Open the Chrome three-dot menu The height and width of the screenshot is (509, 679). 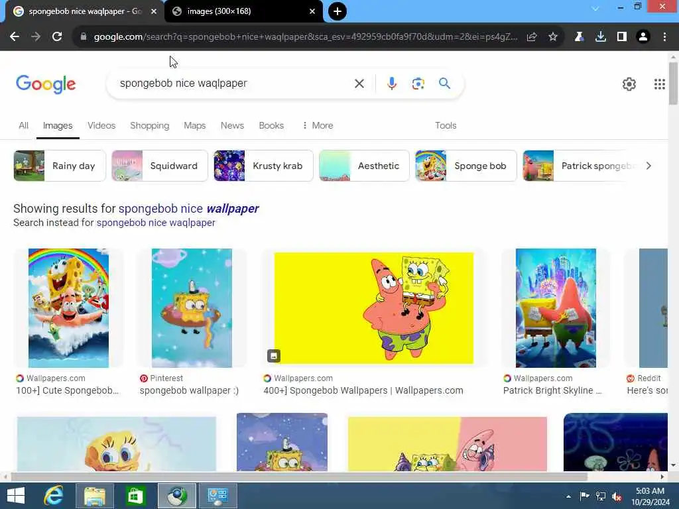(664, 37)
